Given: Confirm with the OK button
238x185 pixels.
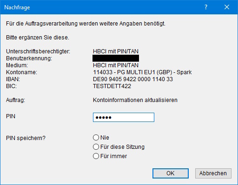Looking at the screenshot, I should point(171,173).
